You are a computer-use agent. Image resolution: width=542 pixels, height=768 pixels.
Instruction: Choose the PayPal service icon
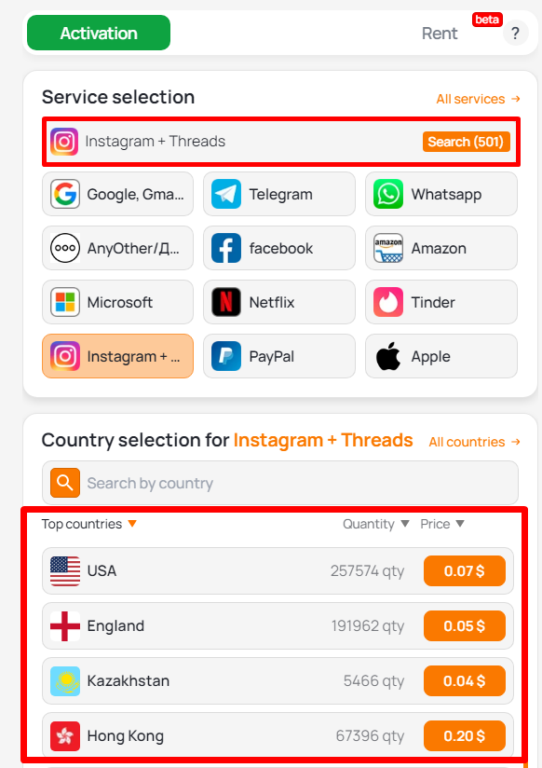pos(226,356)
